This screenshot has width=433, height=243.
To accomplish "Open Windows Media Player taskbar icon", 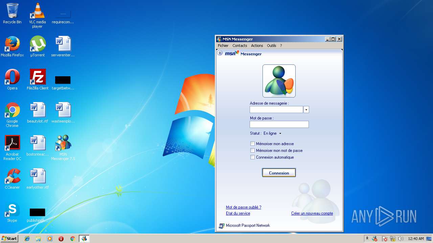I will click(50, 239).
